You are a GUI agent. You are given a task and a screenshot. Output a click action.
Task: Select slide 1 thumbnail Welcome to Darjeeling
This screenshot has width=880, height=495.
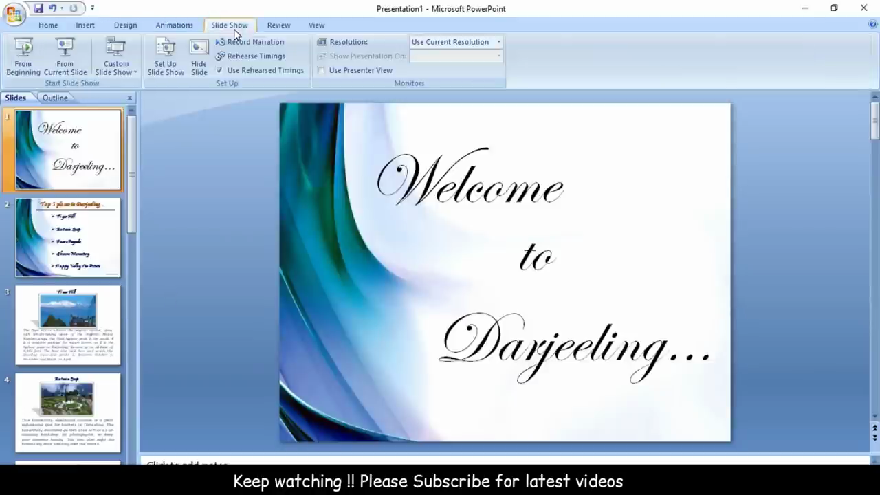pos(68,150)
